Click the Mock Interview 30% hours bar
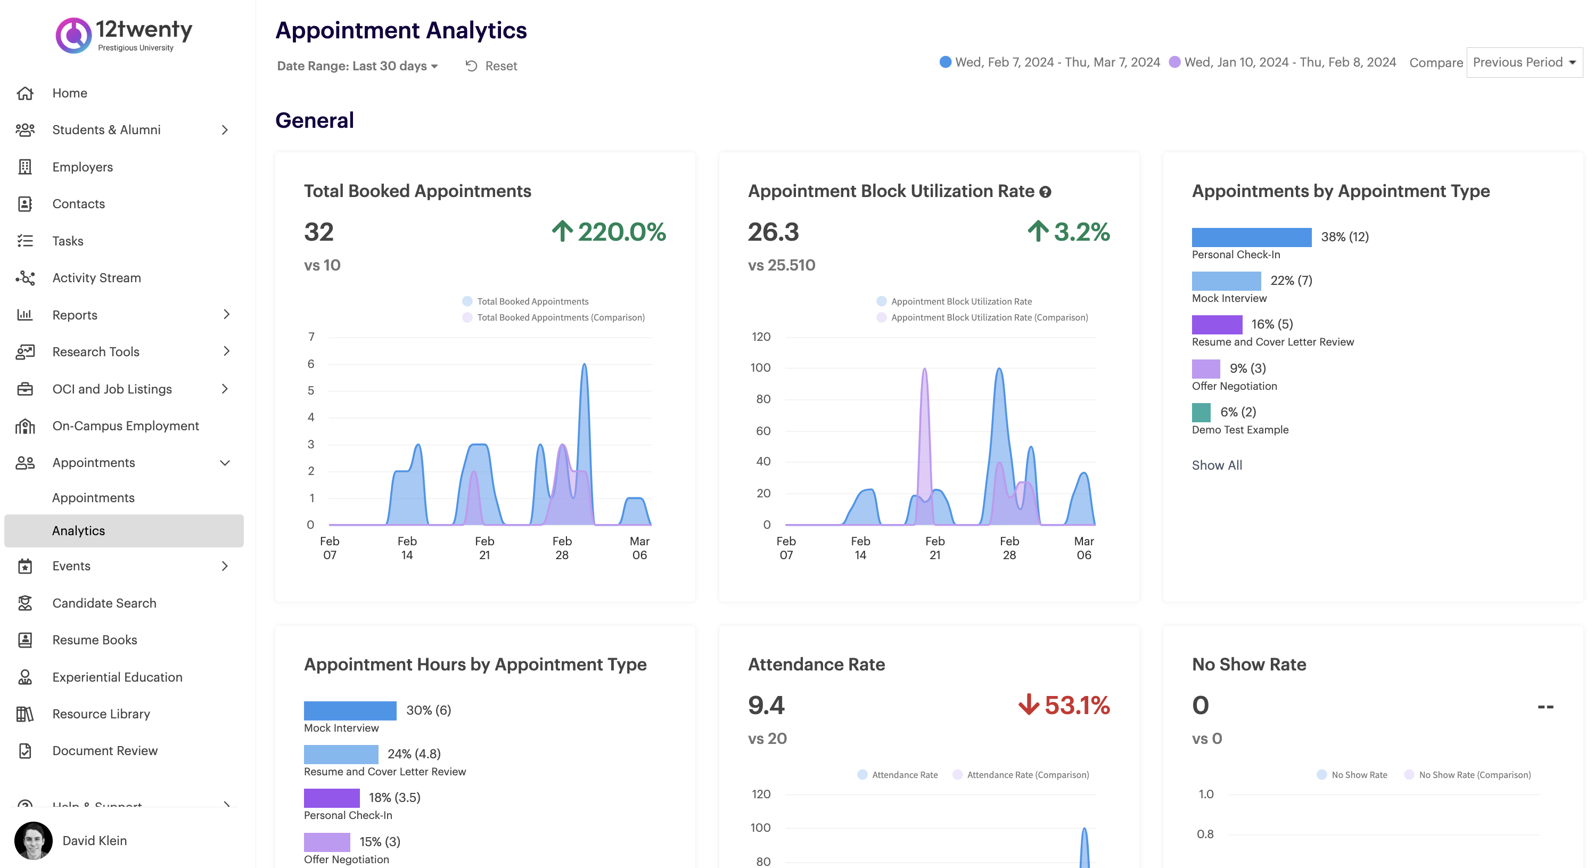This screenshot has height=868, width=1594. pos(350,710)
